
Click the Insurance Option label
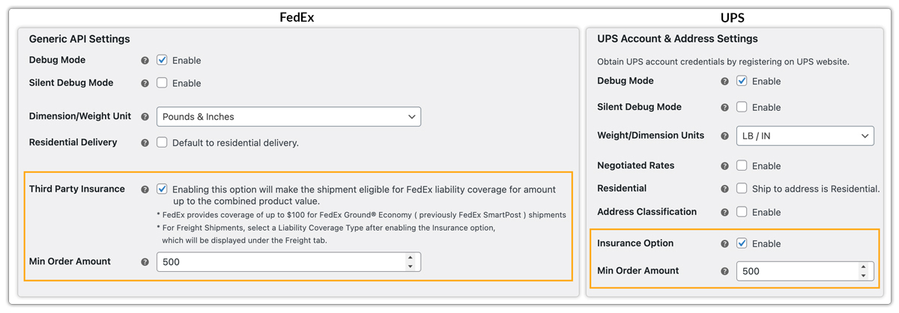point(635,243)
